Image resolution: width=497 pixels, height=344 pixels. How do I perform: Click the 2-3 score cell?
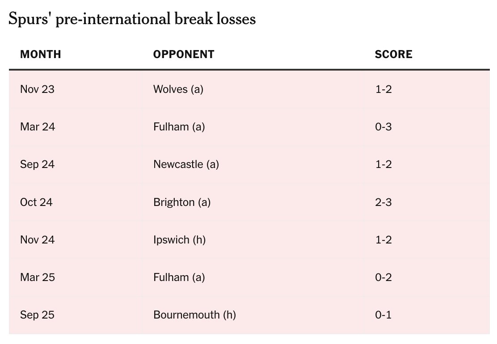(x=383, y=202)
